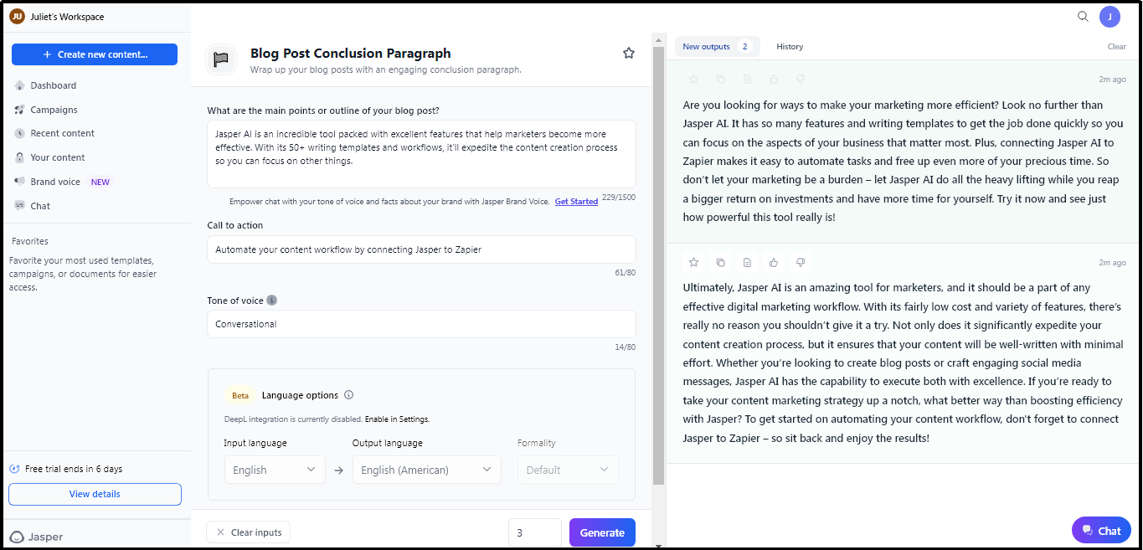1143x550 pixels.
Task: Favorite the Blog Post Conclusion template star
Action: (x=629, y=53)
